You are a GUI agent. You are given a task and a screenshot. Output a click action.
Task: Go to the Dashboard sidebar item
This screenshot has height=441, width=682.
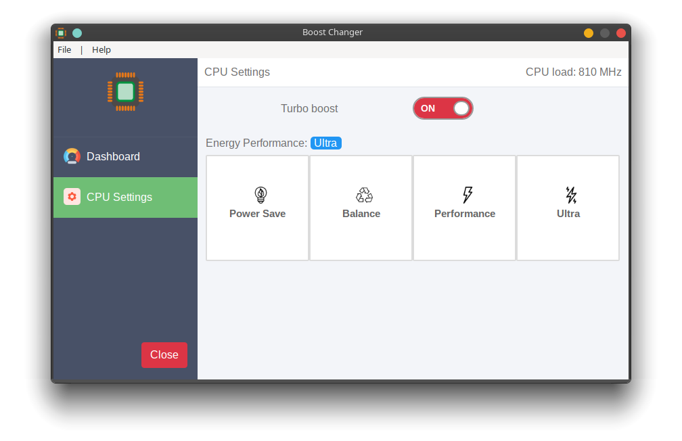tap(125, 156)
